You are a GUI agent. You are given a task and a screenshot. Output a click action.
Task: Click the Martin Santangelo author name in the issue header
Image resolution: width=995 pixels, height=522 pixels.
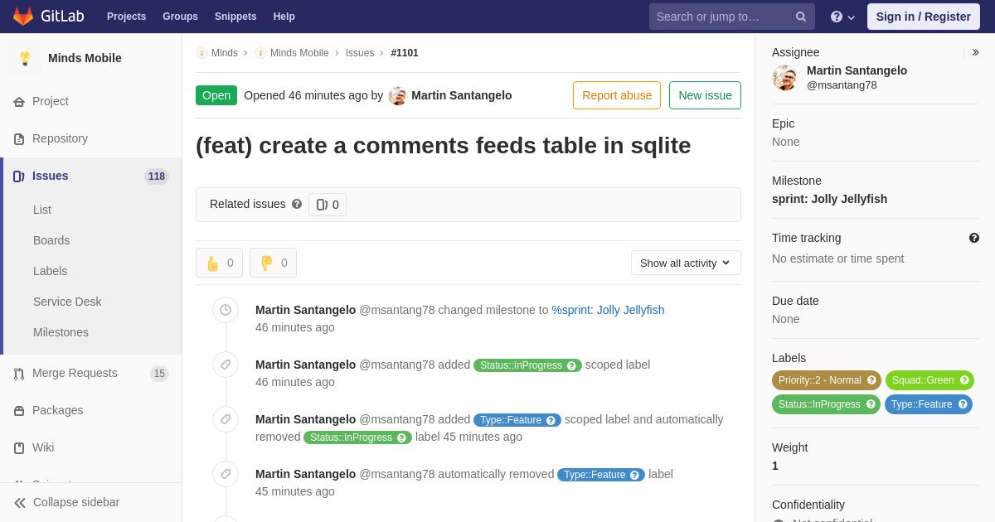[x=462, y=95]
